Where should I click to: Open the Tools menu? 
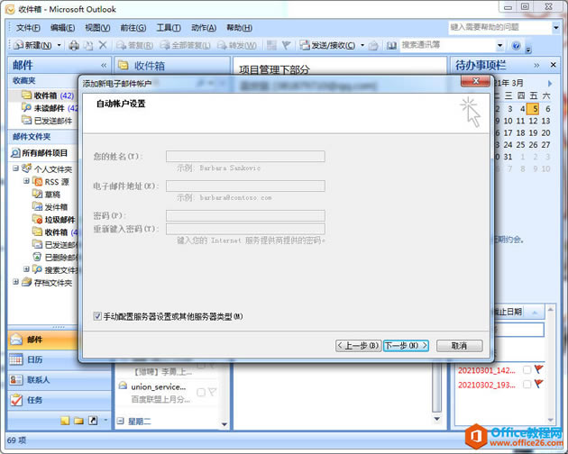(169, 28)
